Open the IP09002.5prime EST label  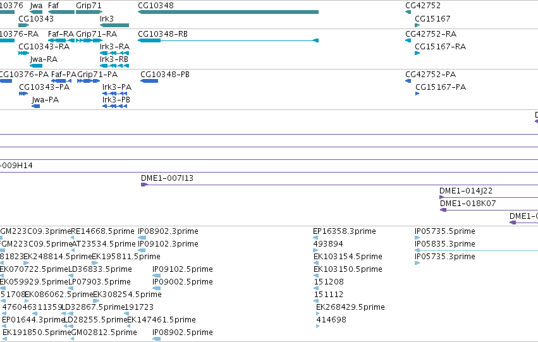(x=183, y=281)
